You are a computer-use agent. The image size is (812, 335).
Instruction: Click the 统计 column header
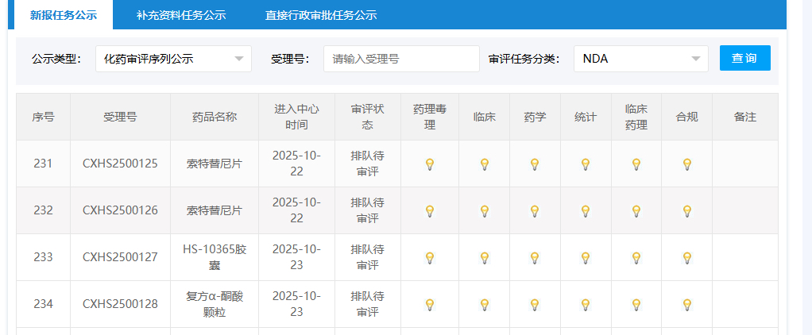pos(586,117)
